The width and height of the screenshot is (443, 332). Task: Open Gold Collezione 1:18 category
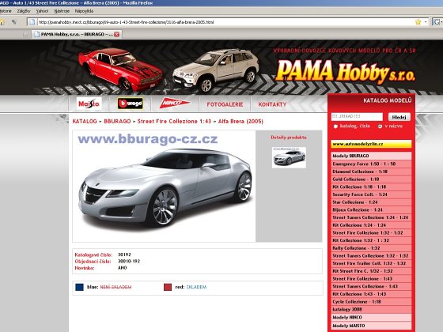click(371, 179)
